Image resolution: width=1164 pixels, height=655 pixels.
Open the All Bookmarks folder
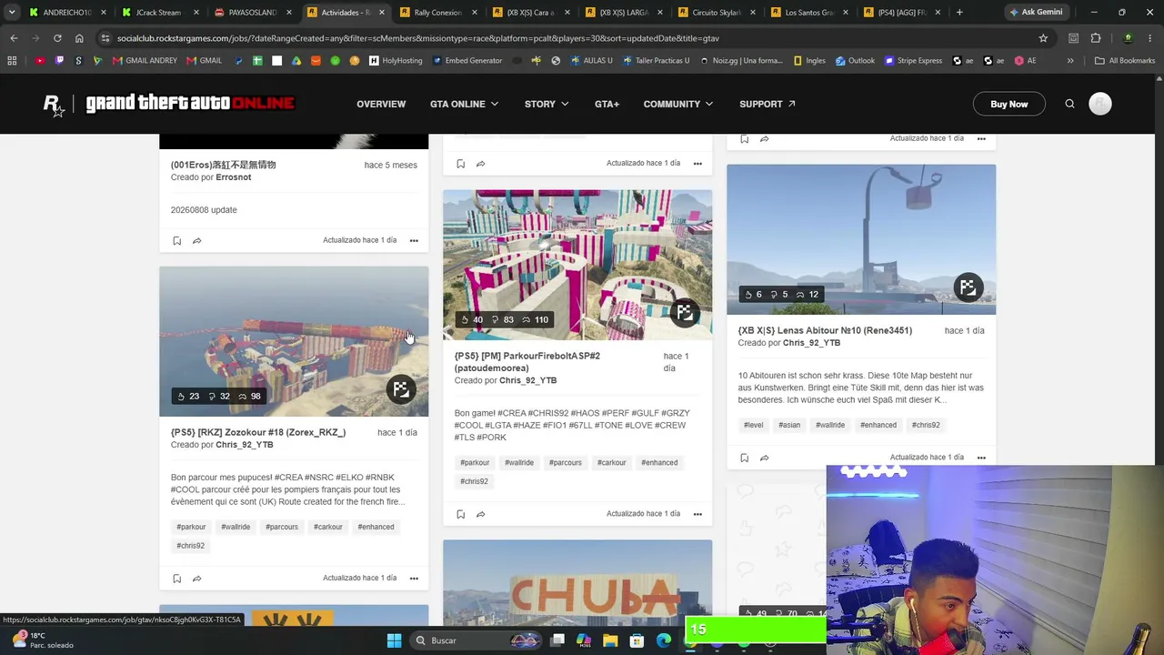[1125, 61]
